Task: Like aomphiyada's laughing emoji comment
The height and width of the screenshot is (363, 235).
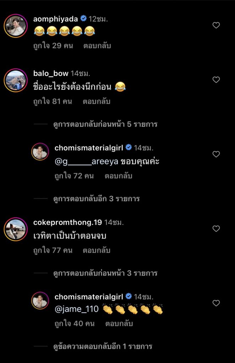Action: coord(216,25)
